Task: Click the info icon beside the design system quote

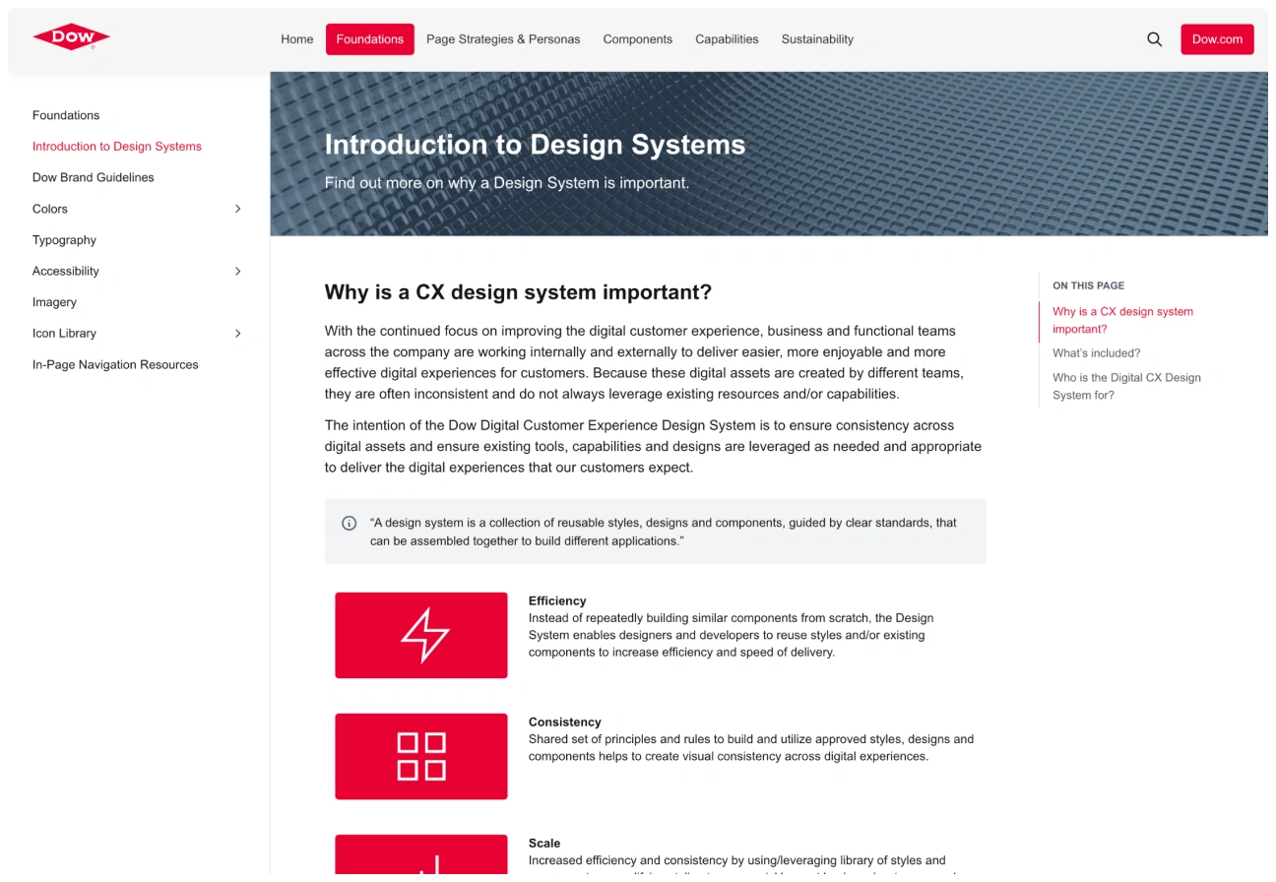Action: (x=350, y=523)
